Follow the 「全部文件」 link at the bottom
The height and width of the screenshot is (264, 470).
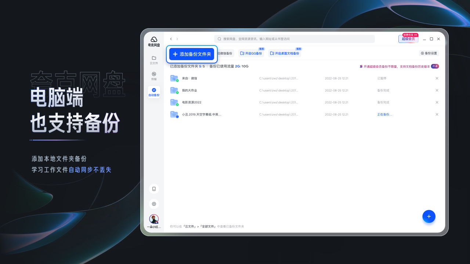pyautogui.click(x=208, y=227)
